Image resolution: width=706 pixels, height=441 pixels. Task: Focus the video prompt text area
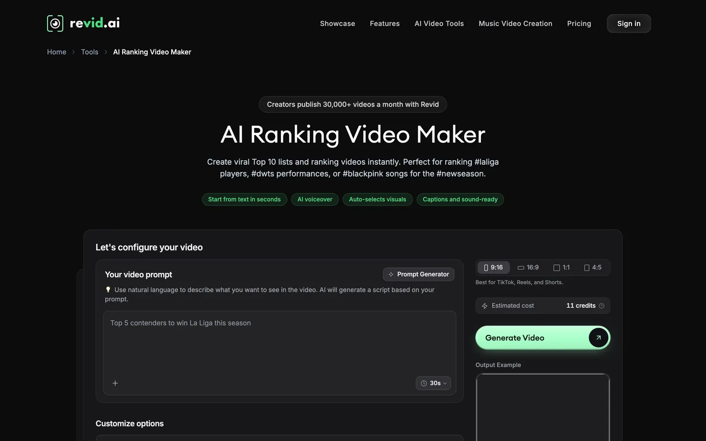click(x=279, y=353)
